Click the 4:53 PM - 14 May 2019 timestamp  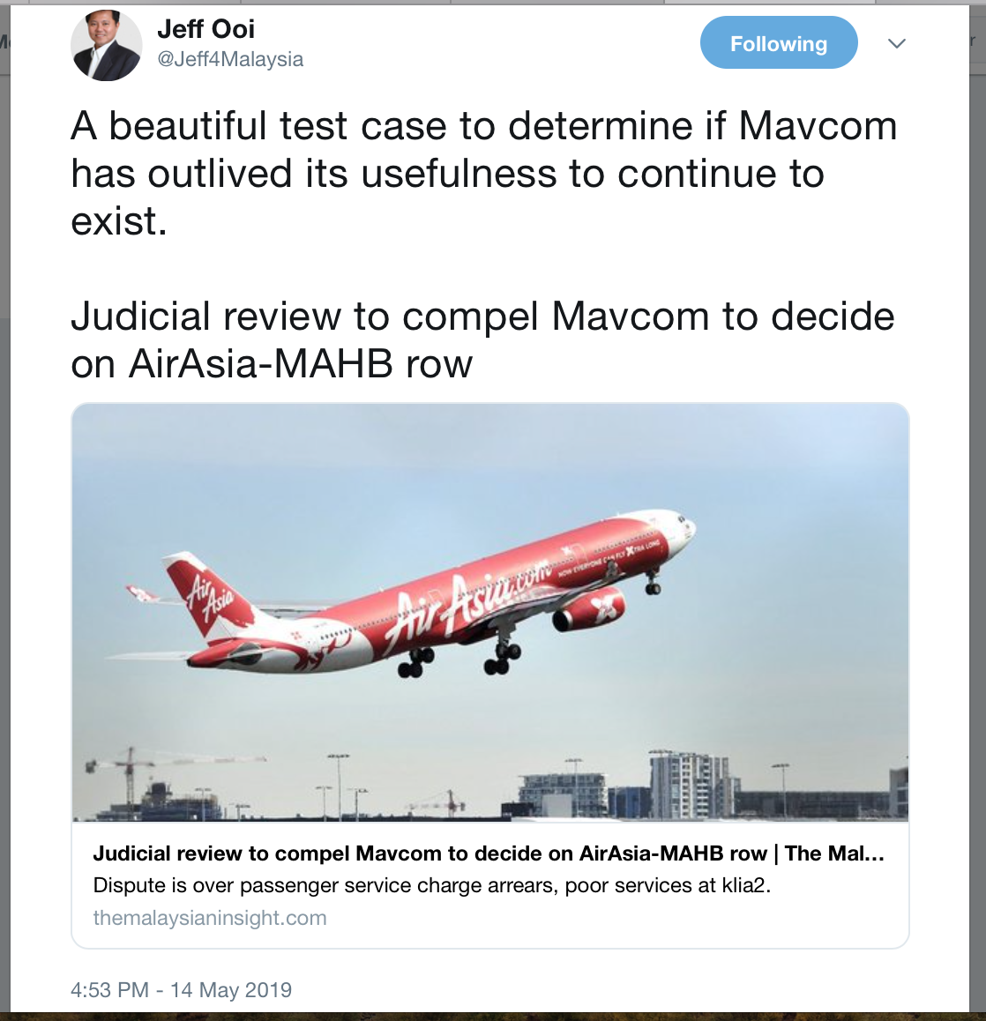pos(181,990)
